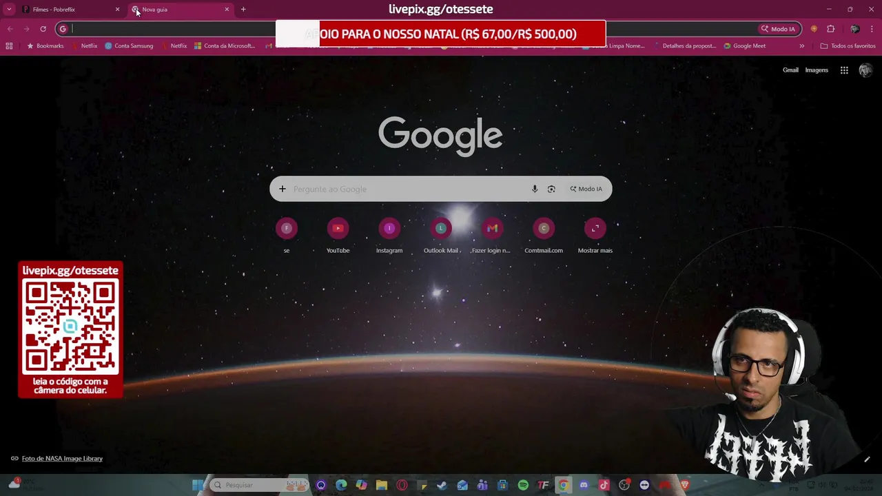This screenshot has height=496, width=882.
Task: Click Modo IA inside the search box
Action: pyautogui.click(x=586, y=189)
